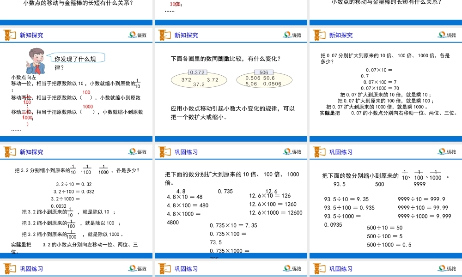Click the equation '9999÷100 = 99.99'
The image size is (462, 277).
click(423, 208)
